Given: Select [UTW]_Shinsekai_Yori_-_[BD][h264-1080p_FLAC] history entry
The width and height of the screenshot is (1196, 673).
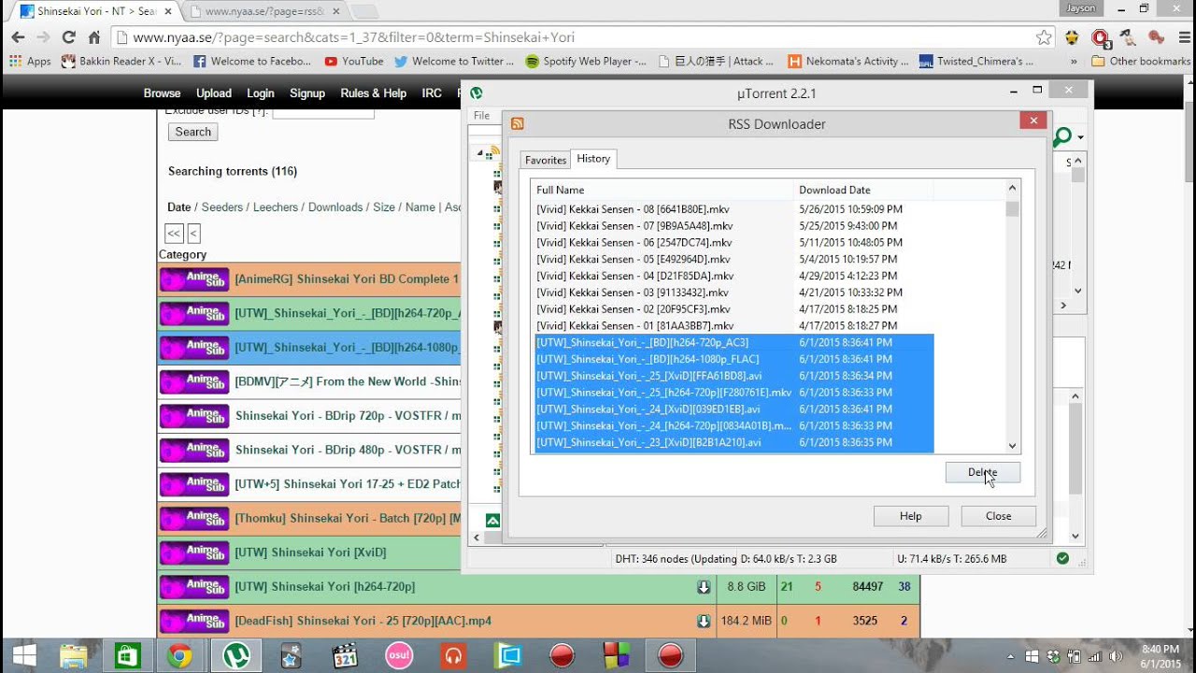Looking at the screenshot, I should click(733, 359).
